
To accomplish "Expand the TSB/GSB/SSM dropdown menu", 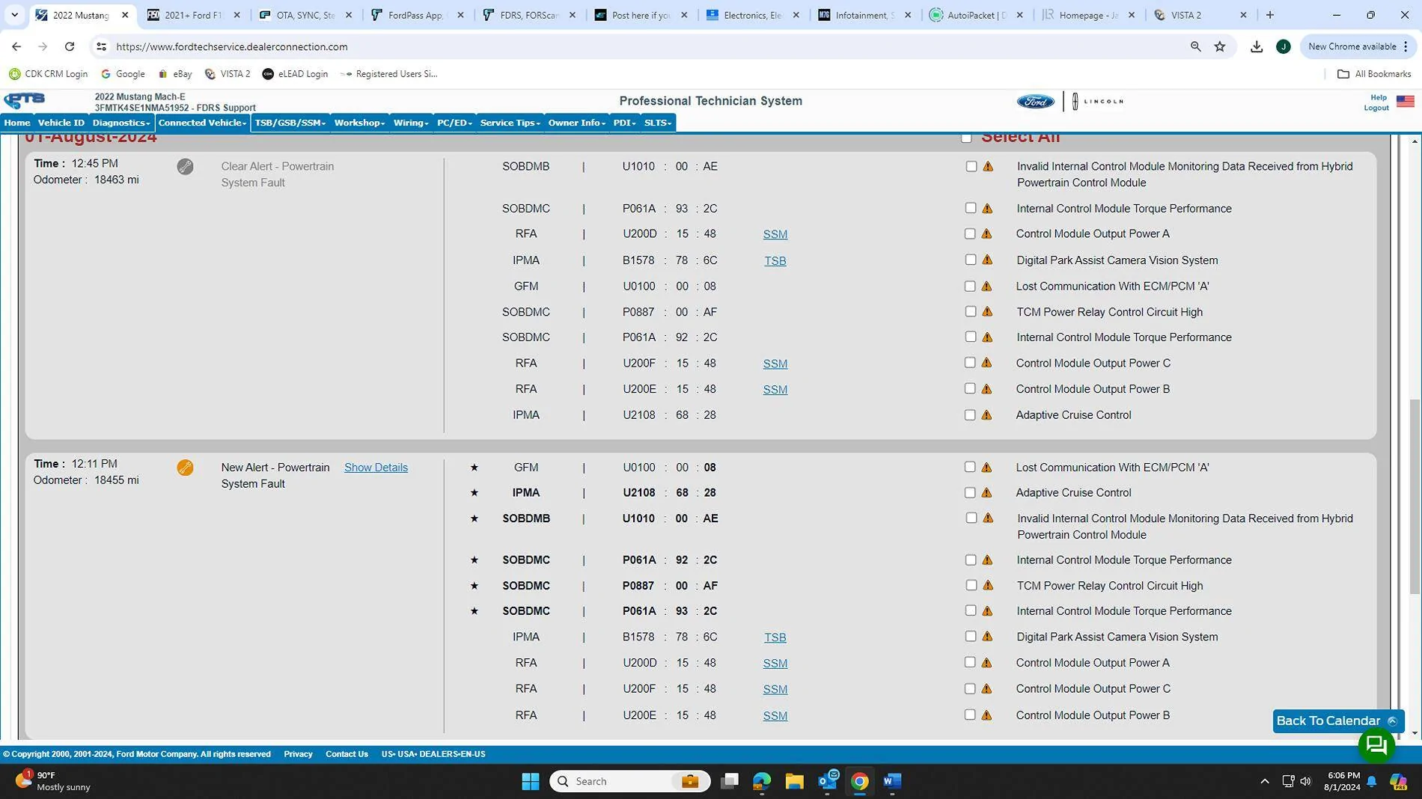I will point(290,123).
